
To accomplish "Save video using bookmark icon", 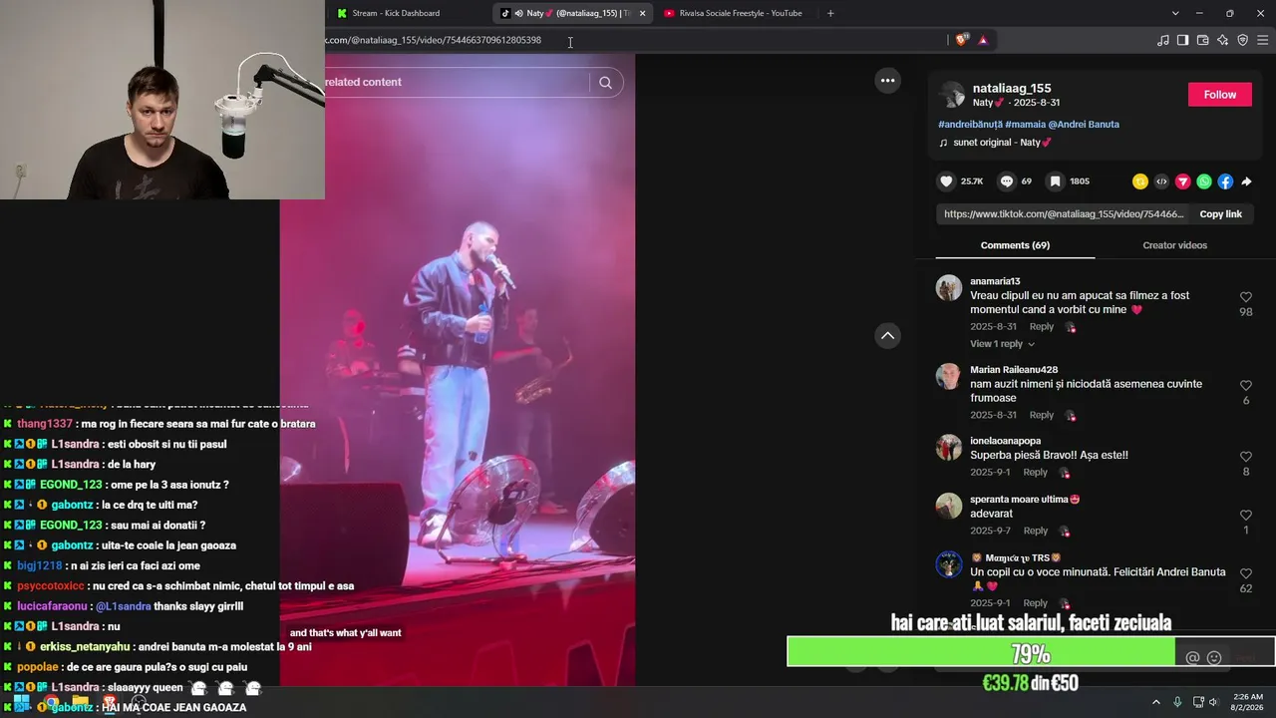I will (x=1055, y=181).
